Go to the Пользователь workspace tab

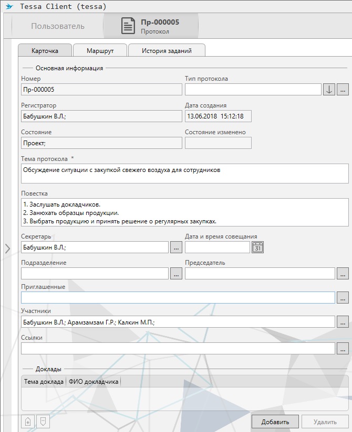click(x=58, y=26)
